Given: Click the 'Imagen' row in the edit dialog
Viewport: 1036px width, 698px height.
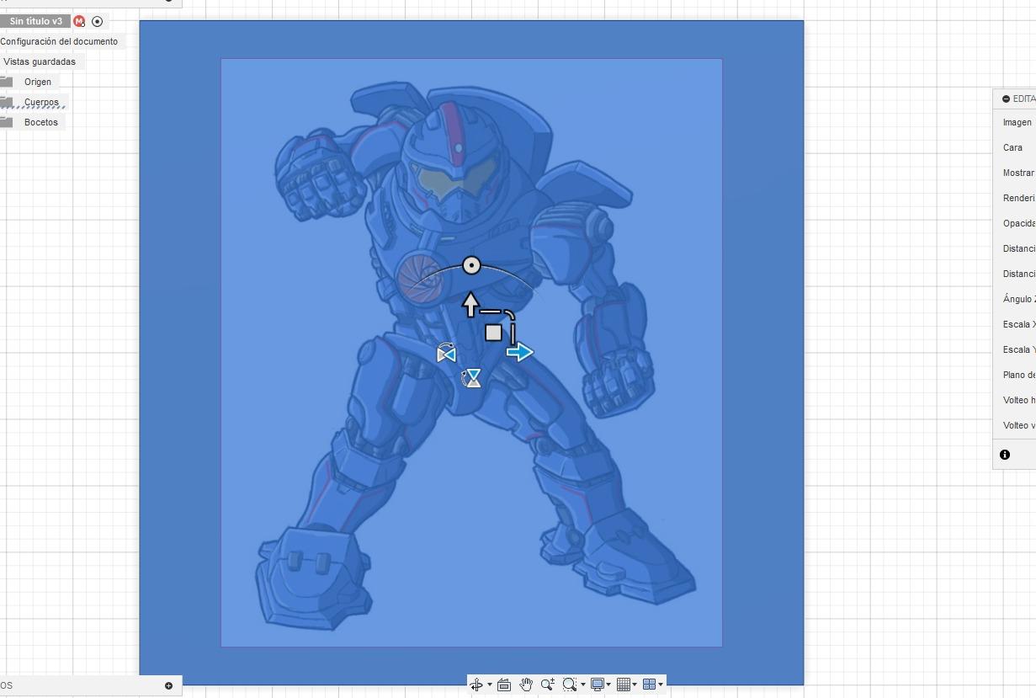Looking at the screenshot, I should [x=1015, y=122].
